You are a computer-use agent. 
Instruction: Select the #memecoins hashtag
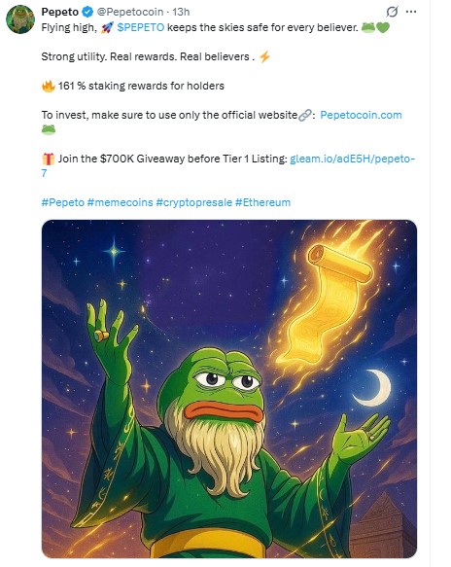pyautogui.click(x=120, y=202)
